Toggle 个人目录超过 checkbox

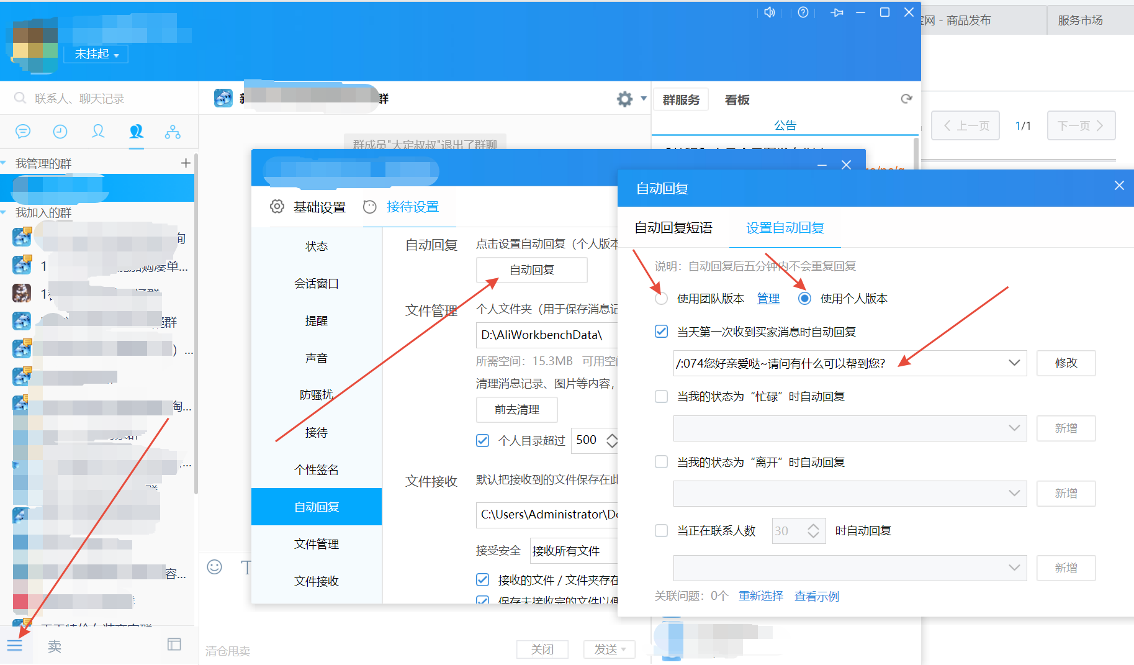[482, 440]
